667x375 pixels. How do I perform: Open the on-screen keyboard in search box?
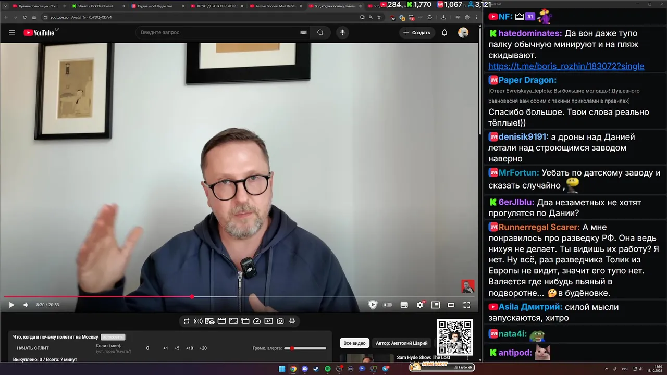(303, 32)
